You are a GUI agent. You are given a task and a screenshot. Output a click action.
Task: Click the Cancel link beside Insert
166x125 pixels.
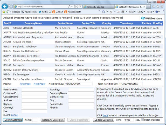pyautogui.click(x=15, y=115)
